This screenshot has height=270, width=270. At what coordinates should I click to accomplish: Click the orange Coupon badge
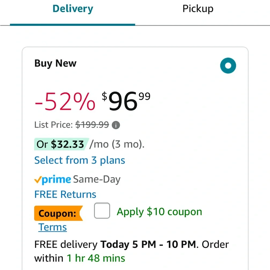click(59, 213)
